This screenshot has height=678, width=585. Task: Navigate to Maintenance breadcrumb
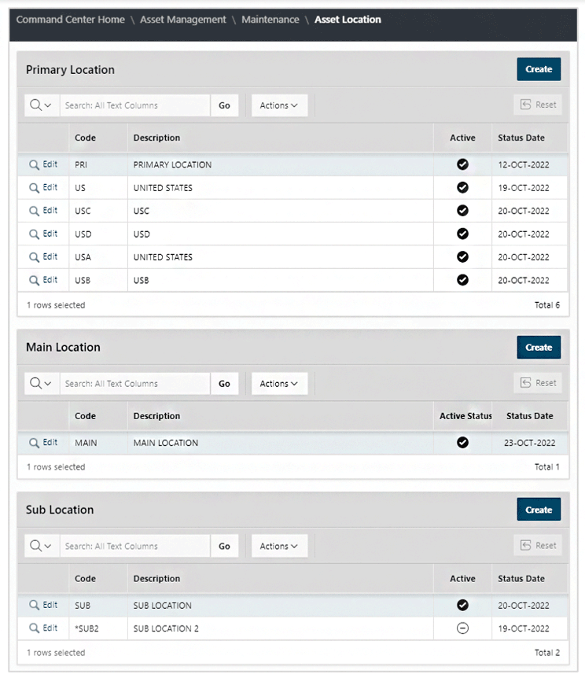pos(270,20)
